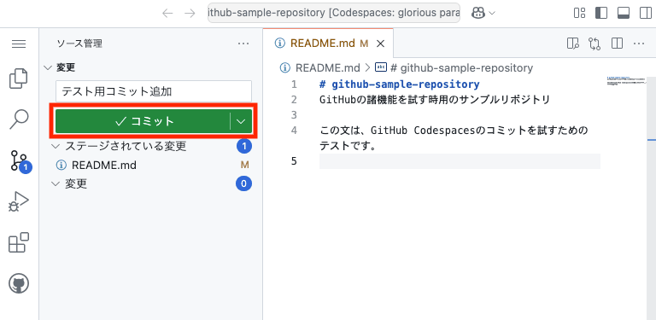Open staged README.md in changes list
This screenshot has height=320, width=656.
tap(104, 166)
